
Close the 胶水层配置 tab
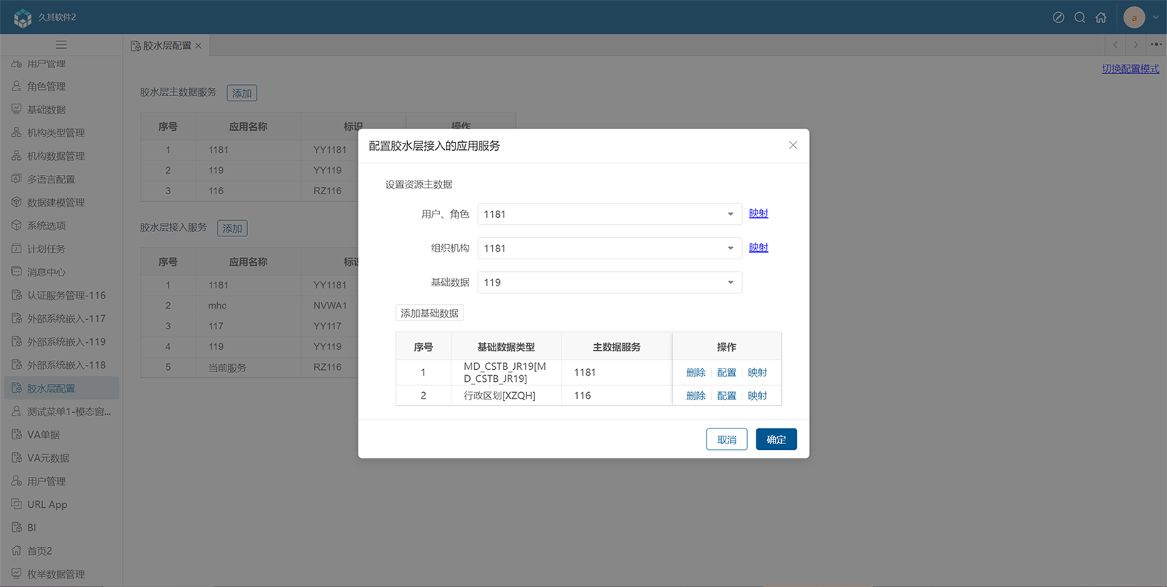point(199,46)
